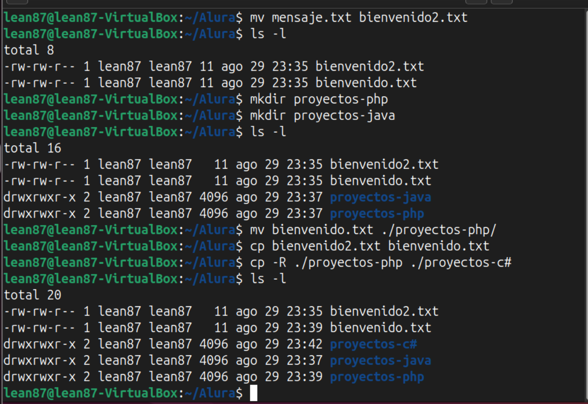Click the terminal cursor block at last prompt
Screen dimensions: 588x404
point(254,393)
